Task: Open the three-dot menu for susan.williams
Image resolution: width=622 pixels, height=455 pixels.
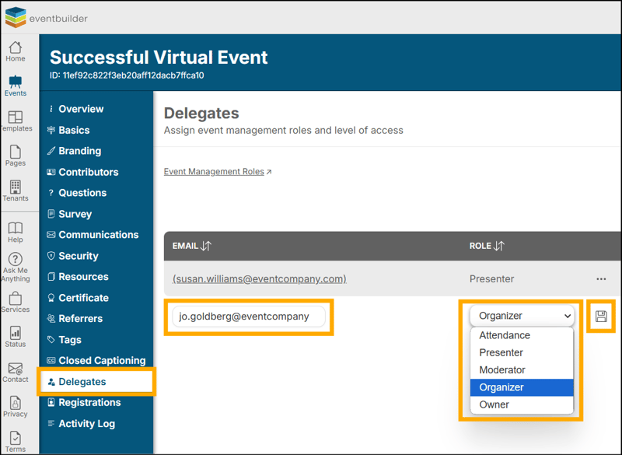Action: [601, 278]
